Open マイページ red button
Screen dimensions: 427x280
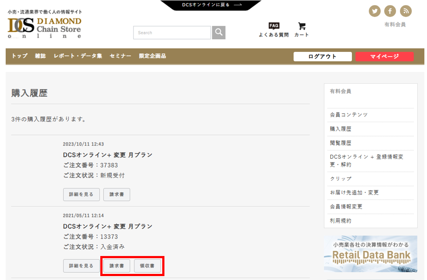[384, 57]
